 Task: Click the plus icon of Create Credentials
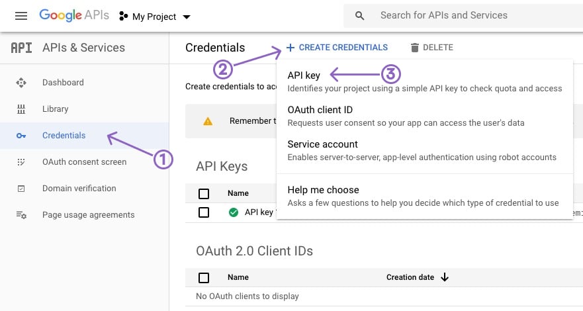(291, 48)
